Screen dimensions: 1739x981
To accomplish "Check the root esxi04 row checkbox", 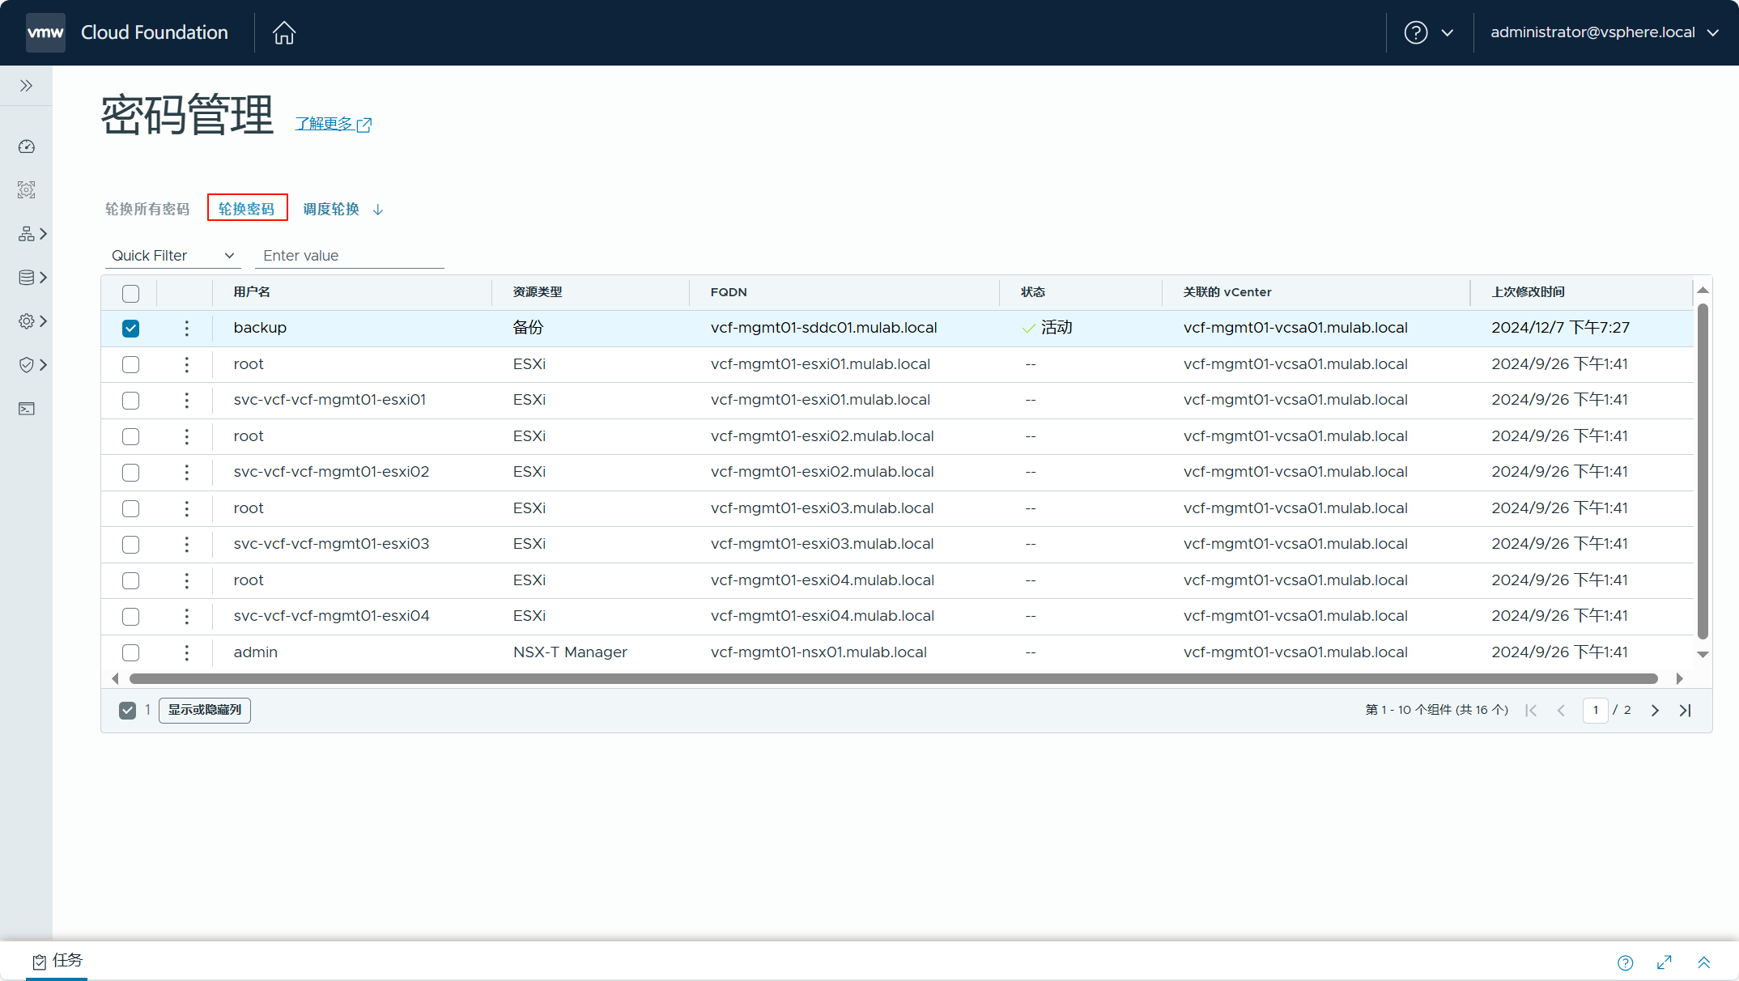I will tap(130, 580).
